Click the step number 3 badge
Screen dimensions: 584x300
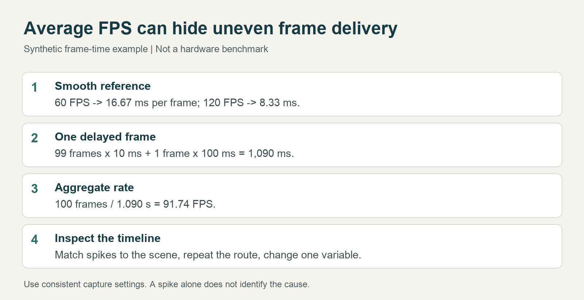[x=34, y=189]
